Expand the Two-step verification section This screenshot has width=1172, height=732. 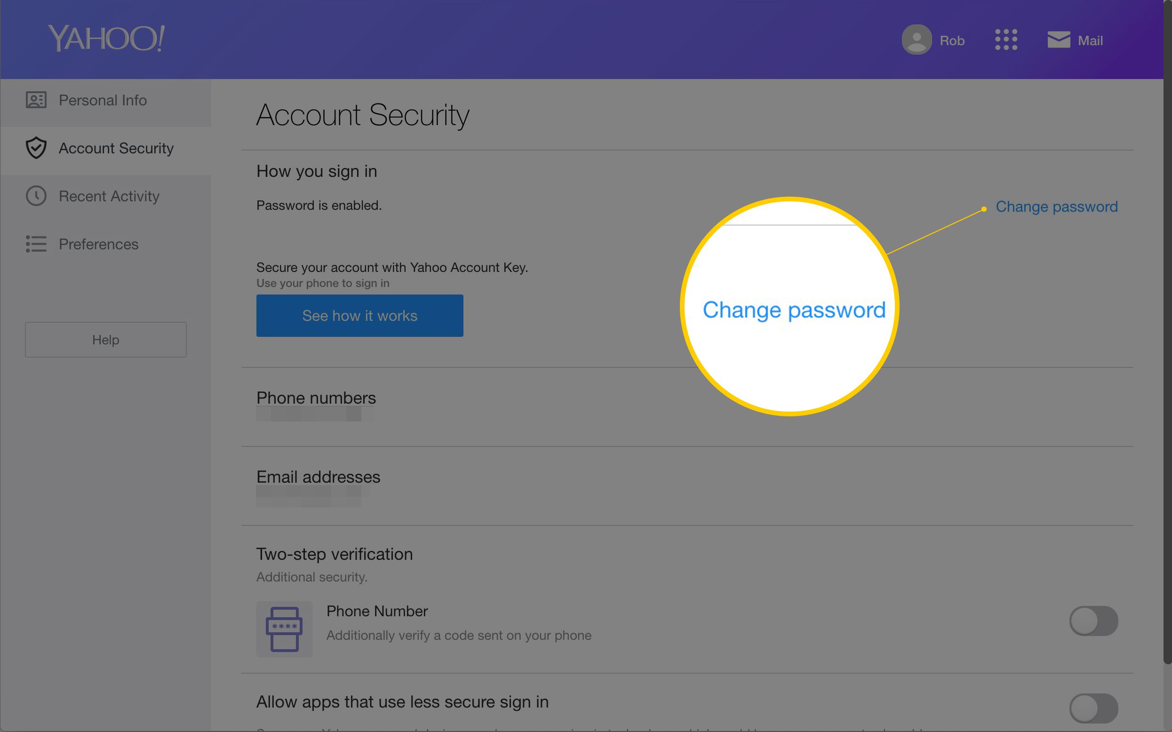point(335,554)
